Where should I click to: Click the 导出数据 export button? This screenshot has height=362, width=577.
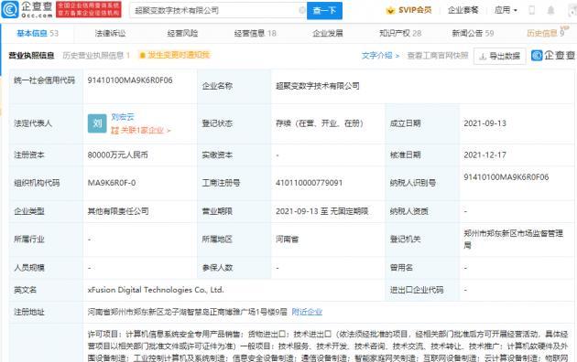(499, 56)
